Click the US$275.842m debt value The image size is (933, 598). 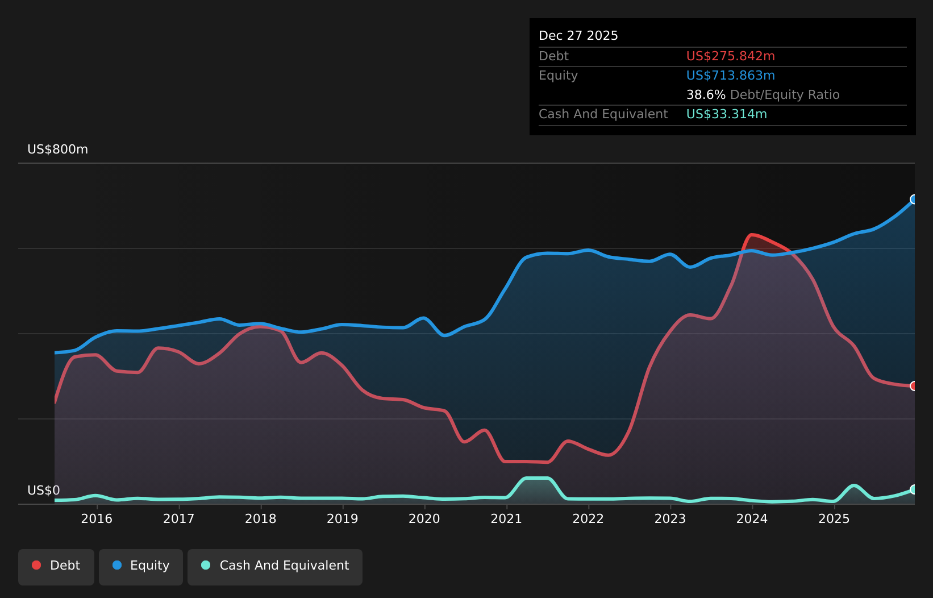[731, 56]
